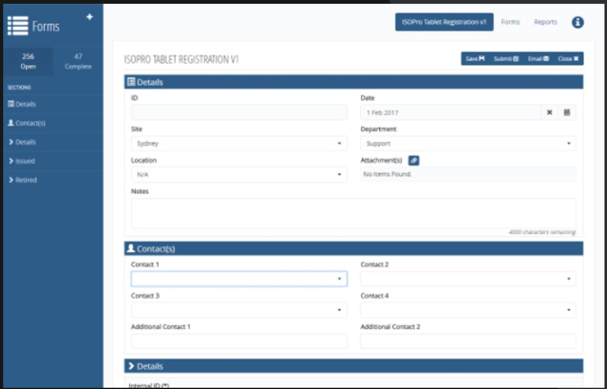
Task: Click the info circle icon at top right
Action: coord(579,22)
